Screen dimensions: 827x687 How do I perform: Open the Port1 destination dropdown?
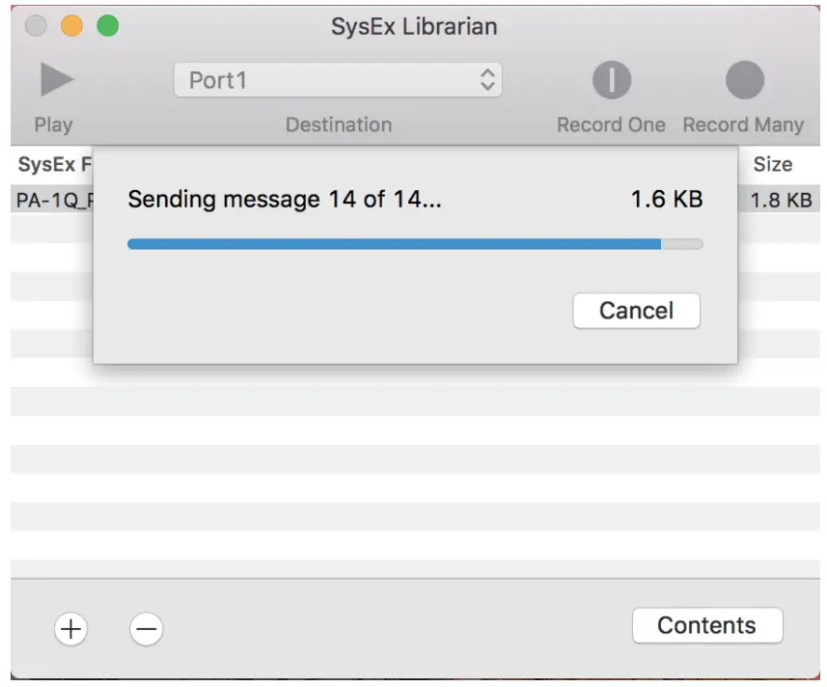(338, 80)
